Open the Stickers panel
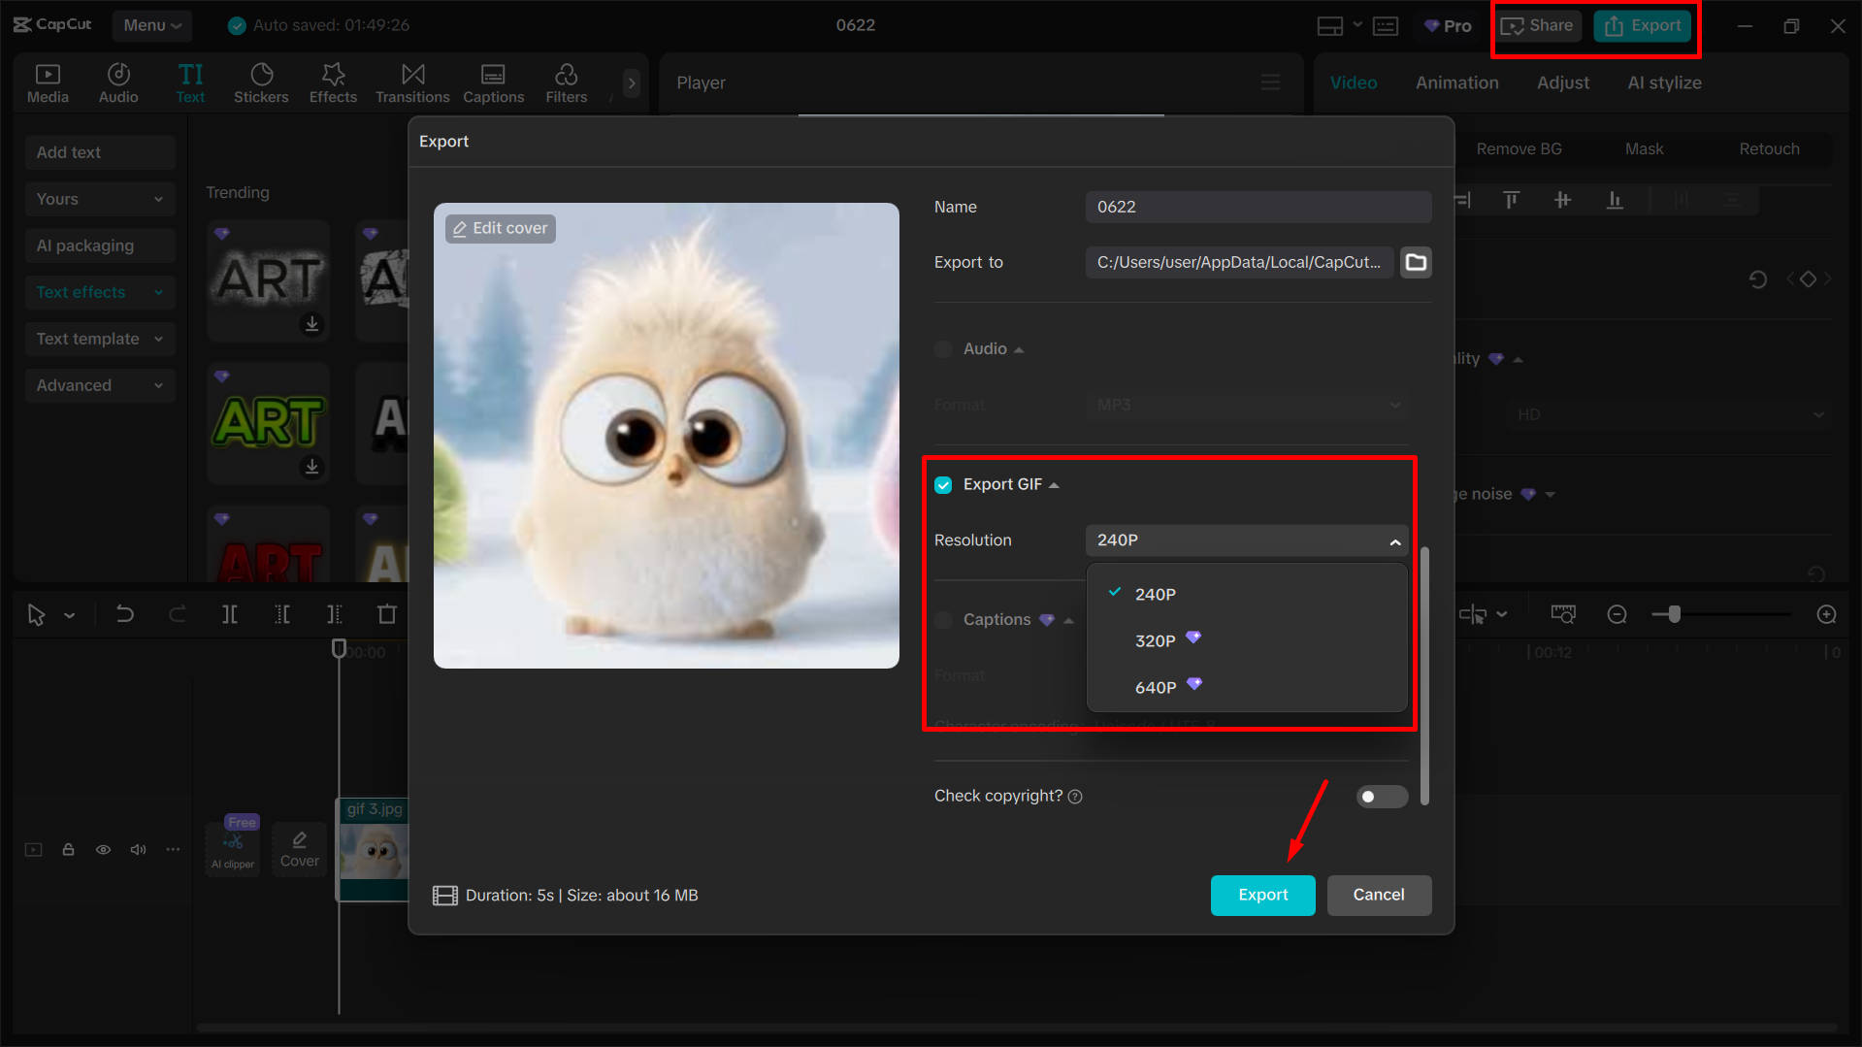This screenshot has height=1047, width=1862. point(261,82)
